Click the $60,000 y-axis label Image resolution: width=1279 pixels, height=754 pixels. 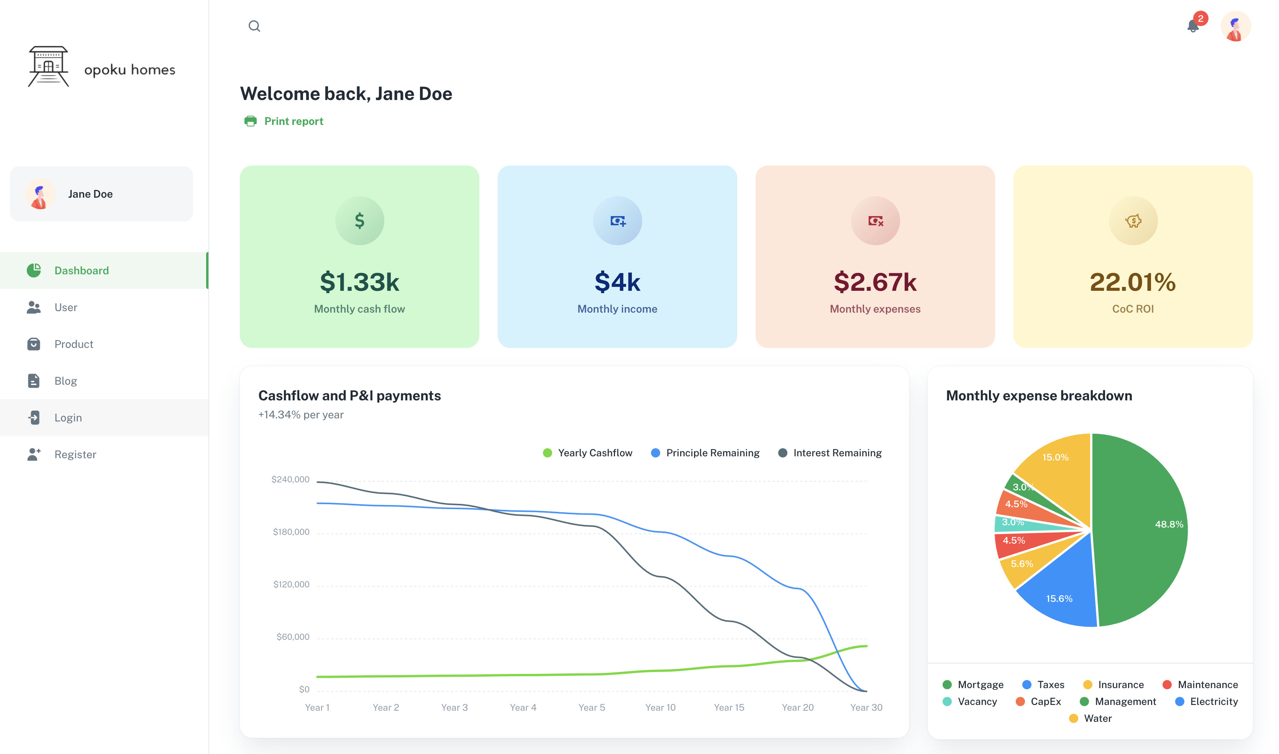point(293,637)
